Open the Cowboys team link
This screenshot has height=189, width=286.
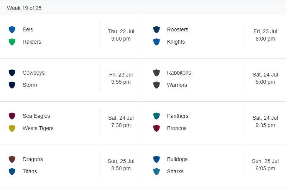(x=33, y=73)
